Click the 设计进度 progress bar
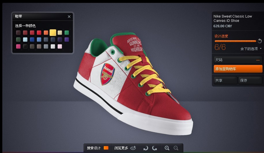 [235, 41]
